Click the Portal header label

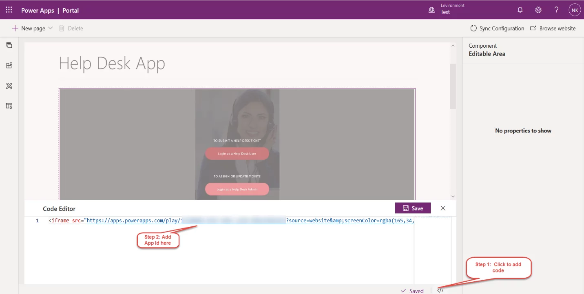[71, 10]
